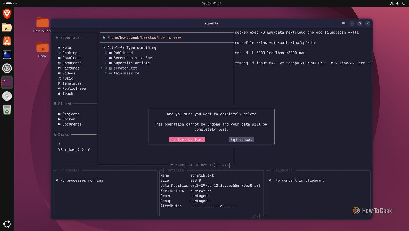This screenshot has height=231, width=409.
Task: Open the Home desktop folder
Action: (42, 50)
